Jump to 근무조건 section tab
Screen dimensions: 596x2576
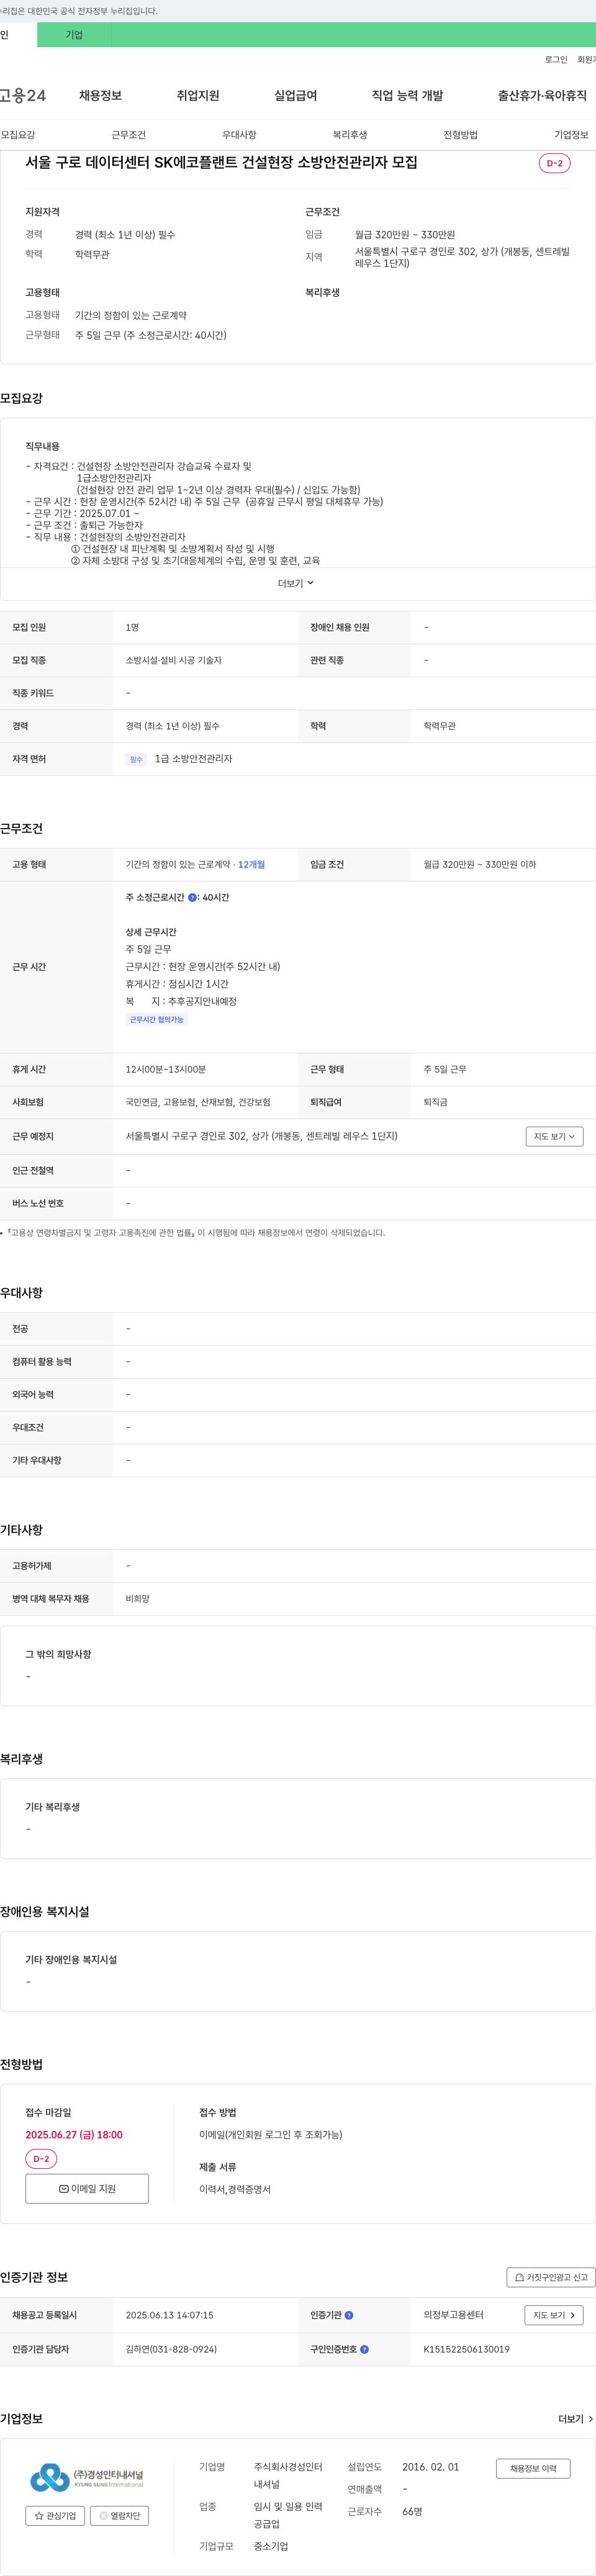(128, 135)
